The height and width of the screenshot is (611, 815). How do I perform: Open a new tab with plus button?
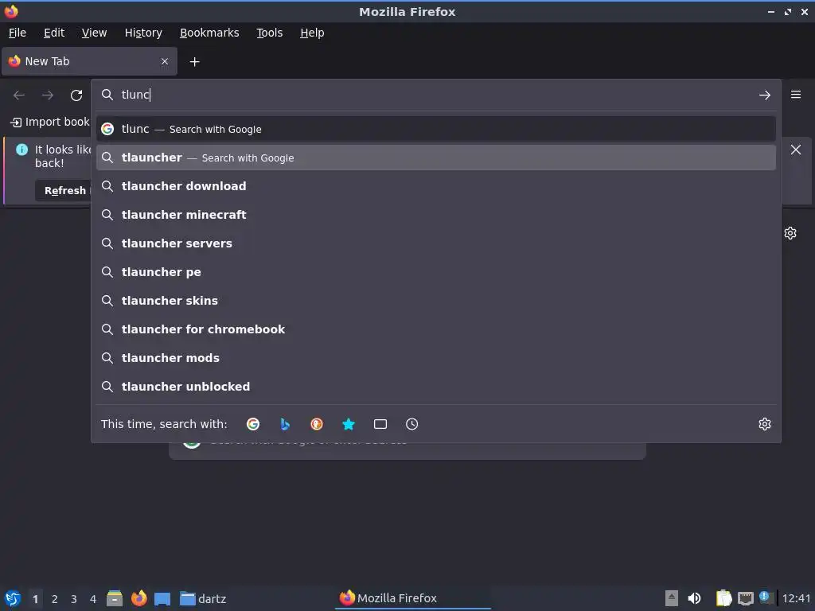(194, 62)
